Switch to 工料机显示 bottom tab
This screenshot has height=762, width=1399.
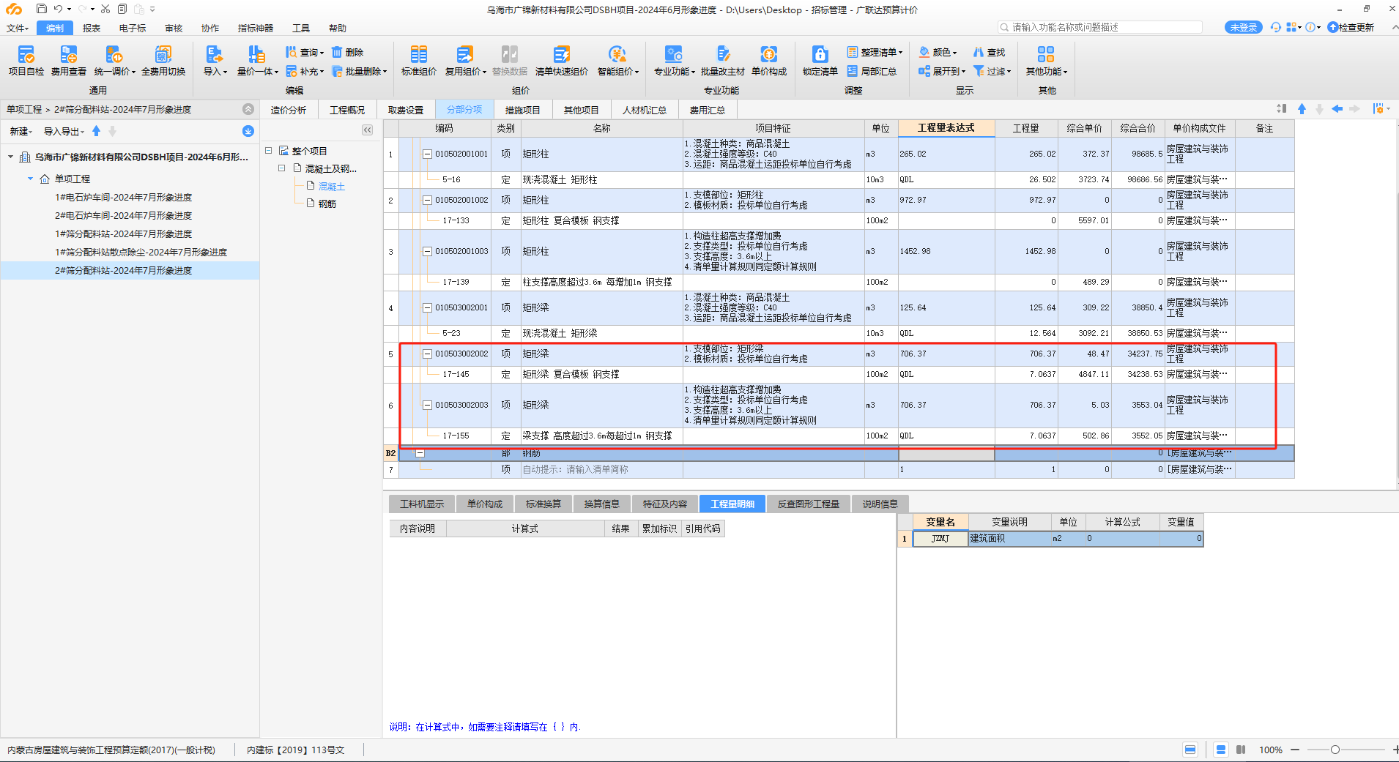click(x=422, y=504)
